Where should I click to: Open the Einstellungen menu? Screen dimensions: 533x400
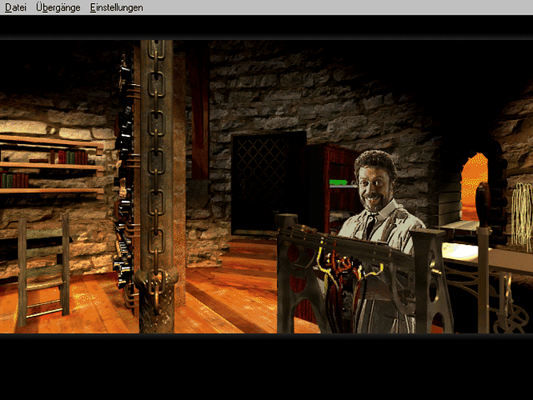click(x=116, y=7)
